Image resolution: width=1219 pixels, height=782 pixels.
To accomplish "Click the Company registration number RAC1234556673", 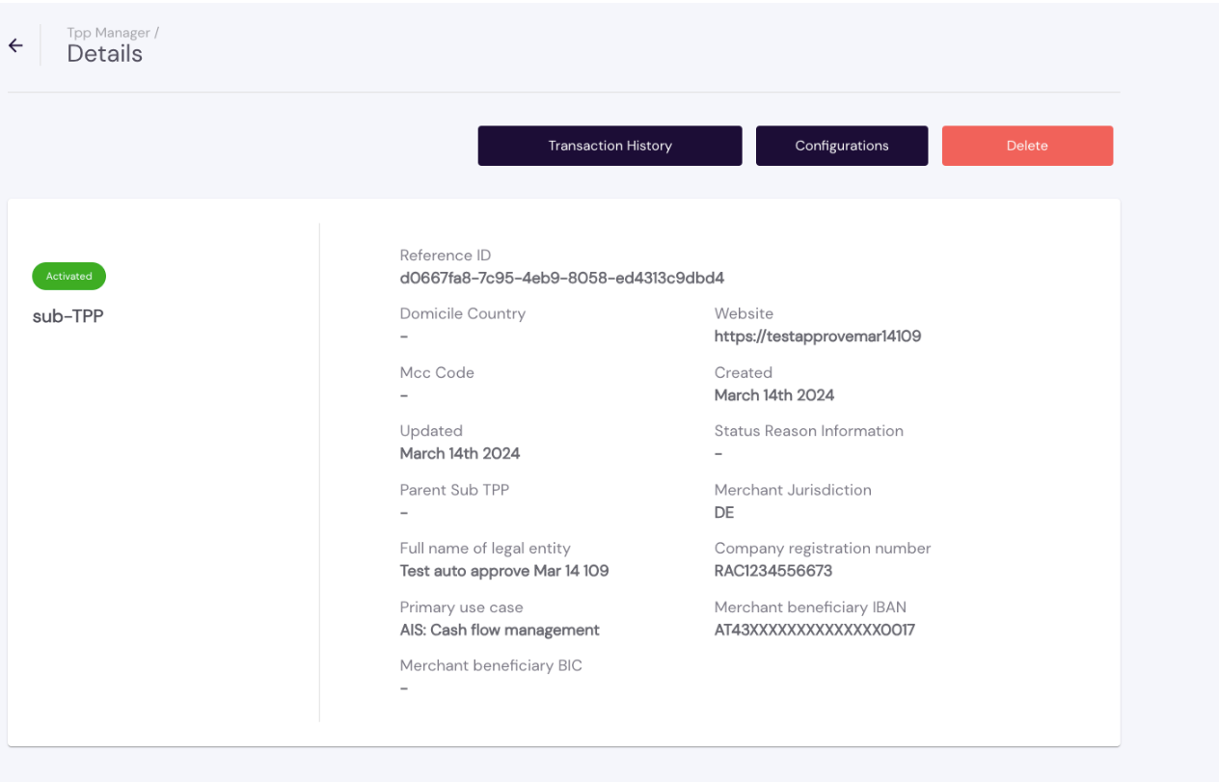I will click(x=772, y=571).
